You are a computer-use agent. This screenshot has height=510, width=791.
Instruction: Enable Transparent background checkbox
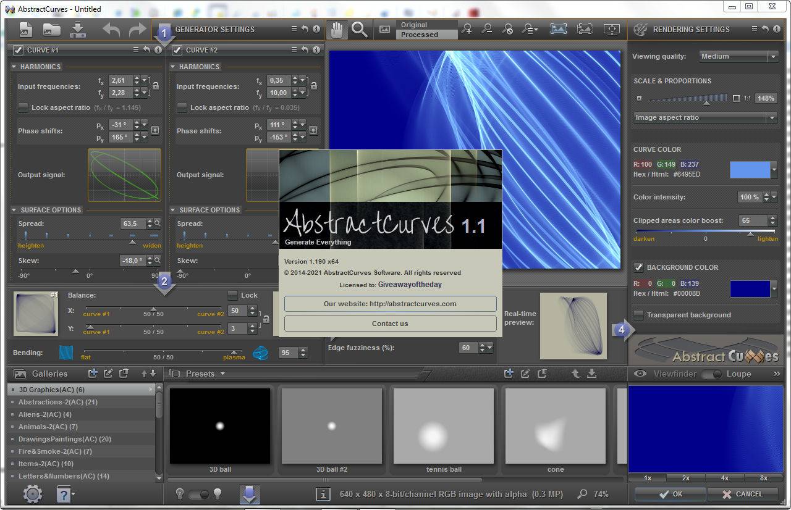click(639, 315)
